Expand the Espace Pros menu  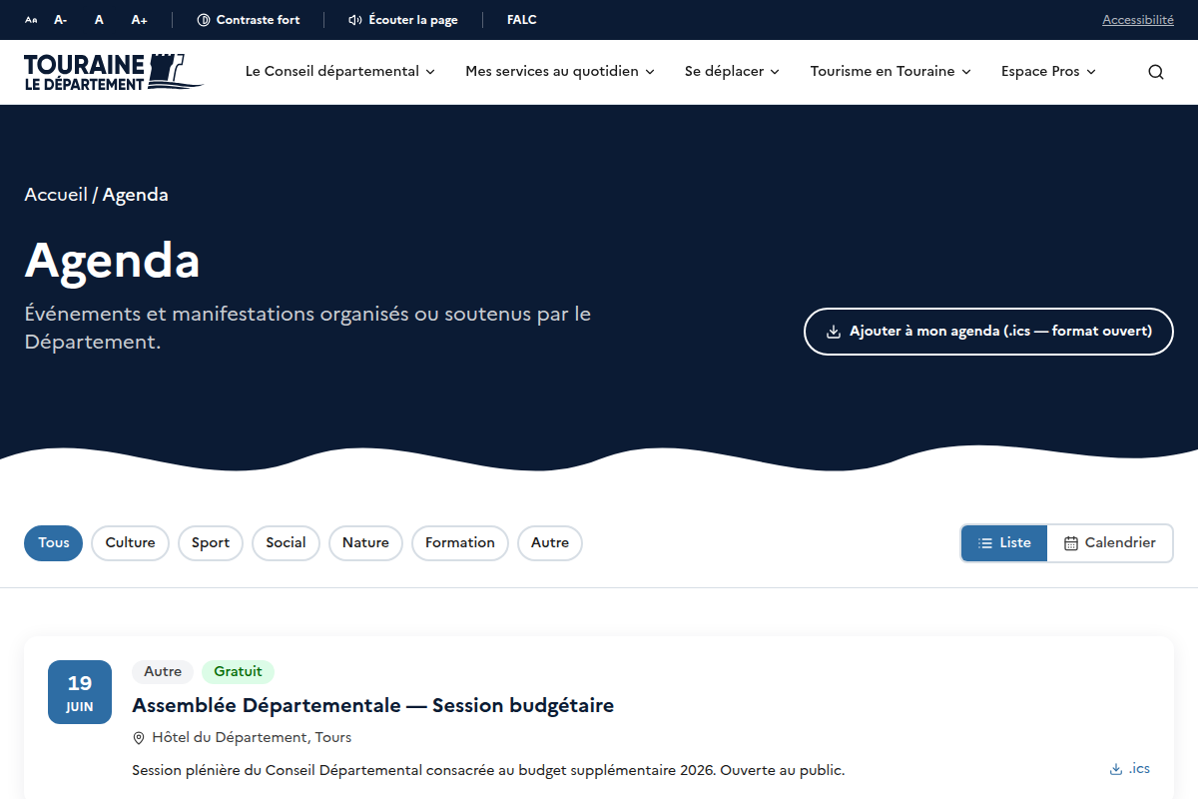pos(1048,72)
